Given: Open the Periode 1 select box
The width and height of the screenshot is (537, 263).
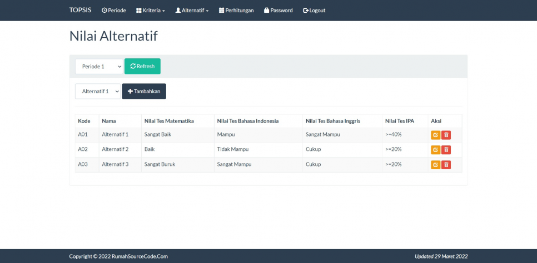Looking at the screenshot, I should [x=99, y=67].
